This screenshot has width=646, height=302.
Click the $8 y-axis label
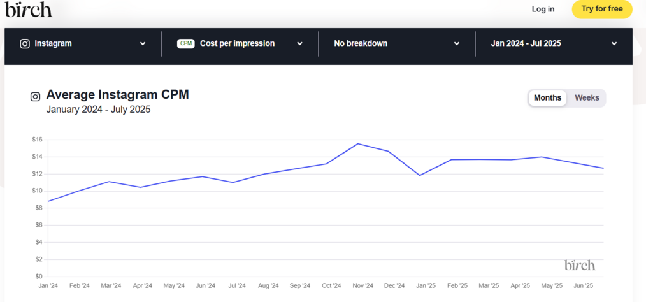tap(39, 208)
